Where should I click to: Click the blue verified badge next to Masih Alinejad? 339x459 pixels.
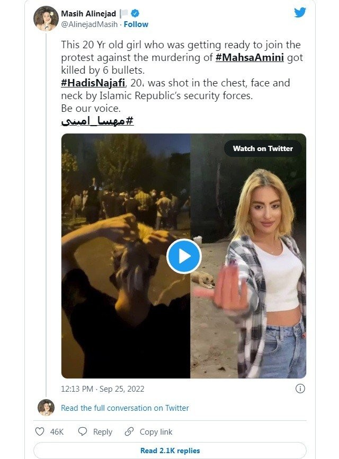tap(134, 14)
